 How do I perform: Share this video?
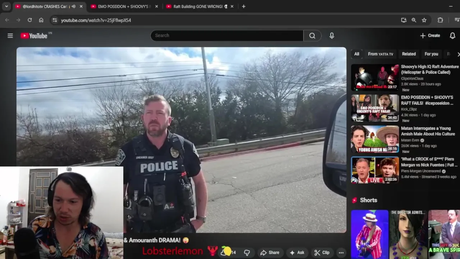click(270, 253)
